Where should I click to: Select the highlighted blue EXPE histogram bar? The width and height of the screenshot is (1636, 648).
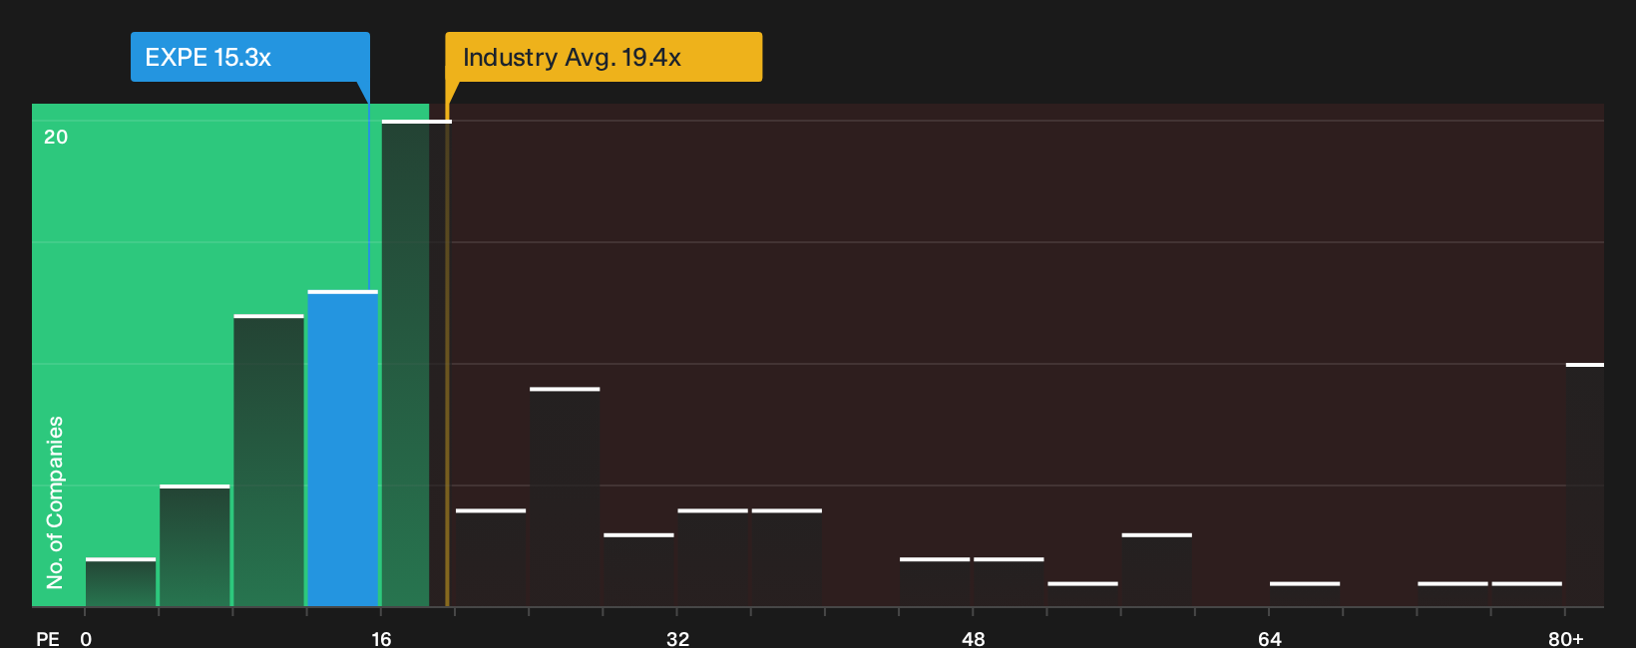pyautogui.click(x=343, y=449)
